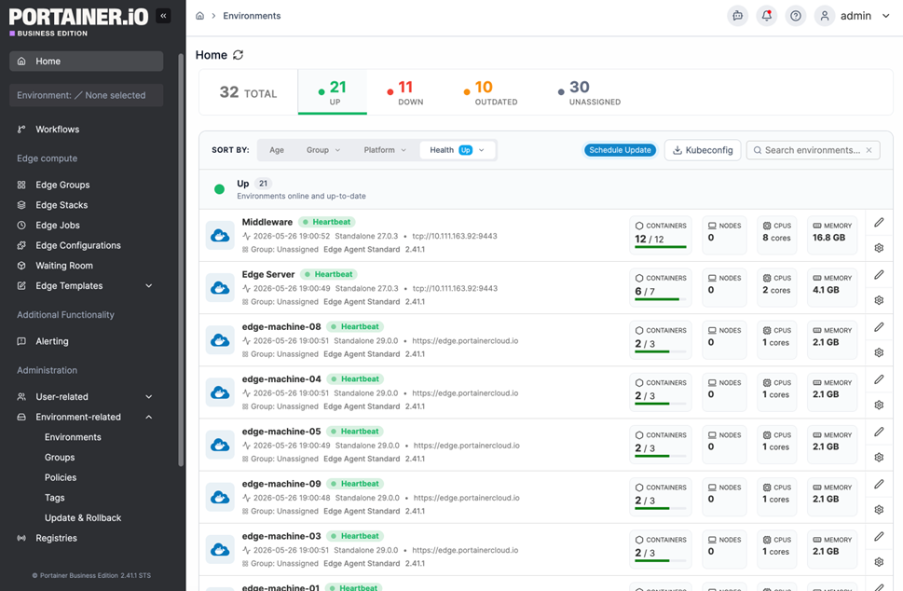
Task: Select the 11 Down status tab
Action: (405, 92)
